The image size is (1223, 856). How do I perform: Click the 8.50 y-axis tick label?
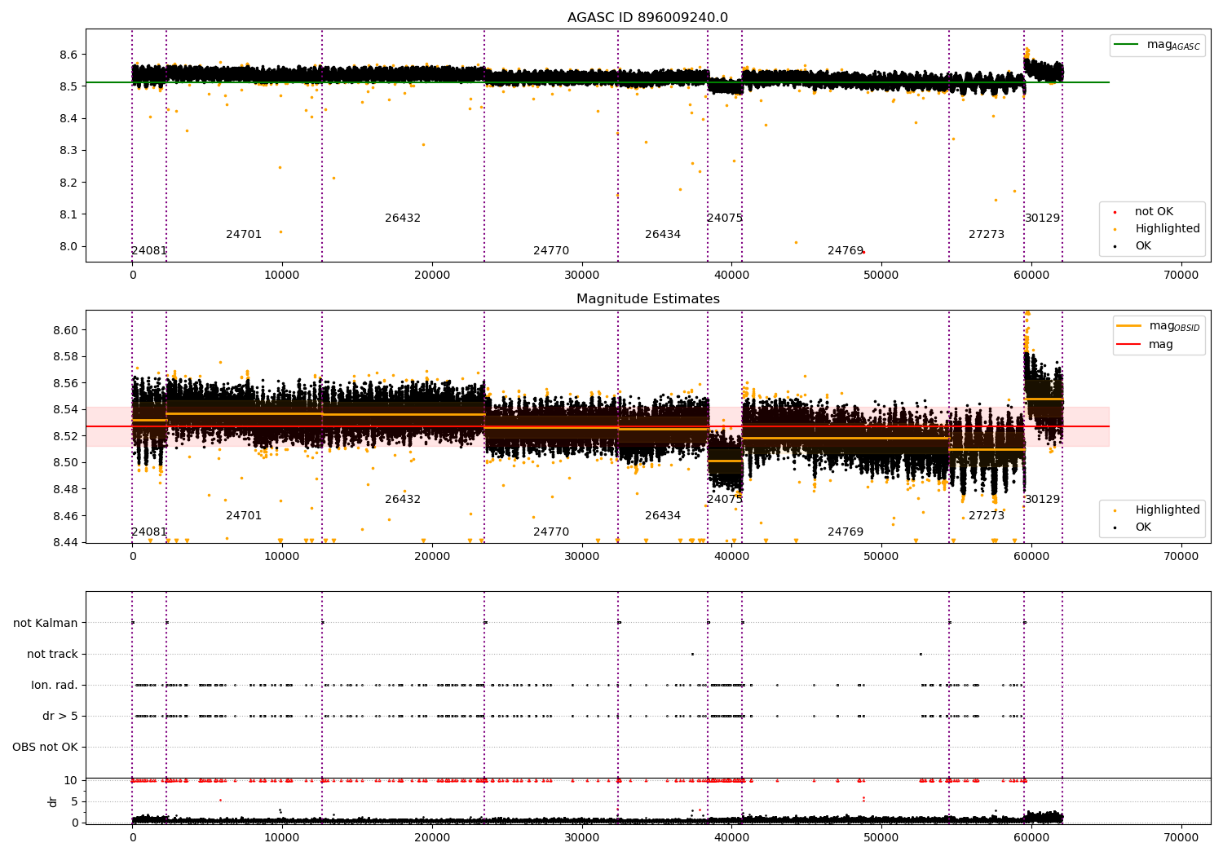pos(65,463)
